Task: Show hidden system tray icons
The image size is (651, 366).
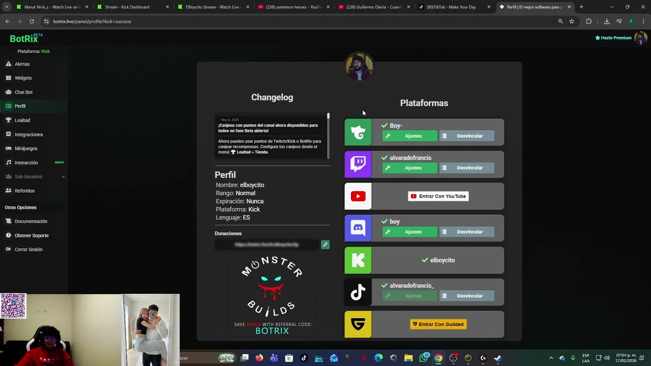Action: point(551,358)
